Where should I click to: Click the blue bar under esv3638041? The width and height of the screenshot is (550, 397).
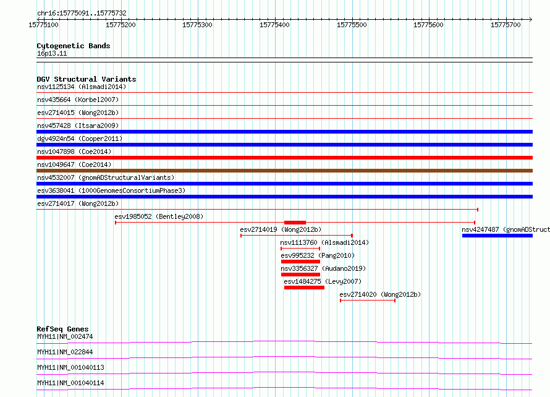tap(284, 197)
